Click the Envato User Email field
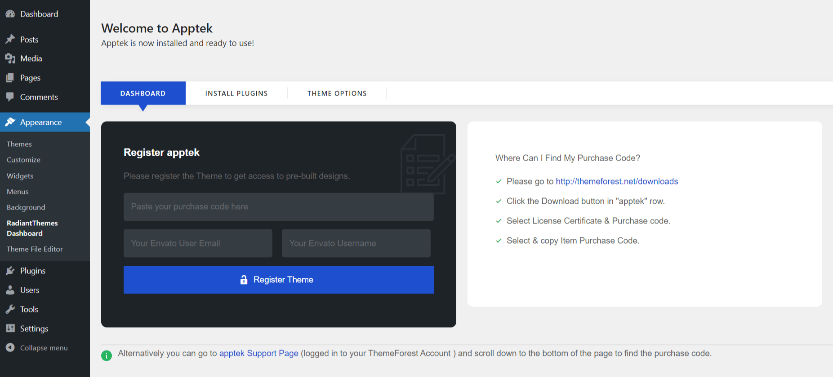 (x=198, y=243)
